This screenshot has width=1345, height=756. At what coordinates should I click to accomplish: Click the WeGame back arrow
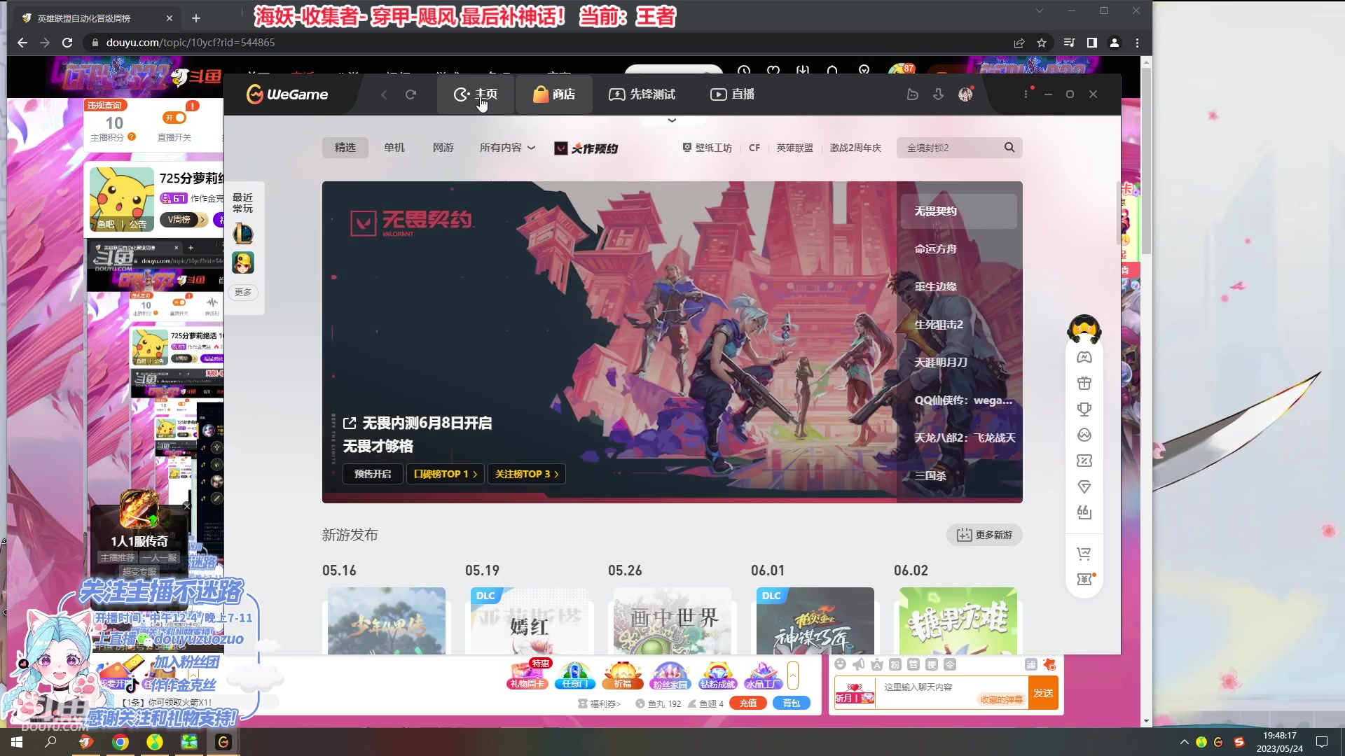click(384, 94)
